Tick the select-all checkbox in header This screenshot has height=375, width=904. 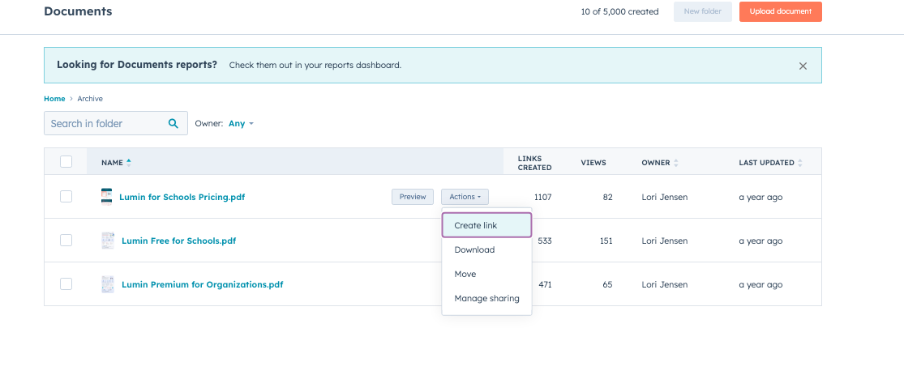pos(66,162)
